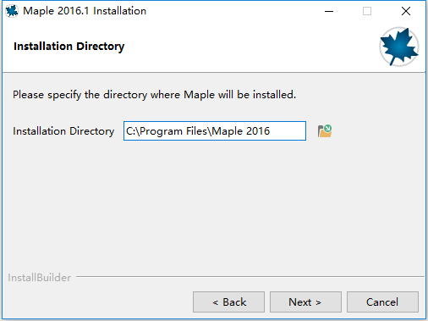Click the InstallBuilder label at the bottom
Screen dimensions: 428x321
coord(39,278)
